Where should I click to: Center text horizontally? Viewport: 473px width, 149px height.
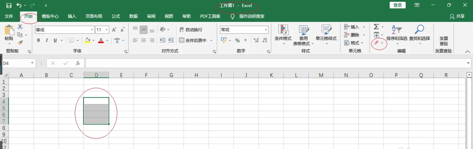[x=143, y=40]
